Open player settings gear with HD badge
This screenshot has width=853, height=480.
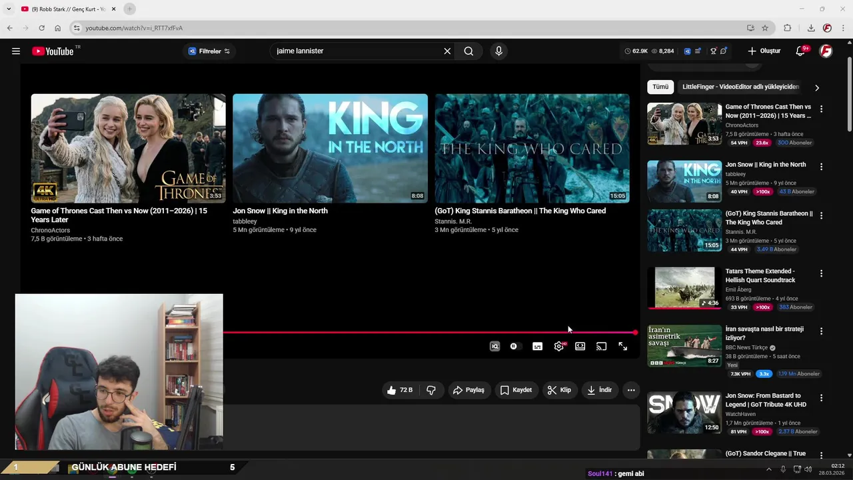[x=559, y=347]
